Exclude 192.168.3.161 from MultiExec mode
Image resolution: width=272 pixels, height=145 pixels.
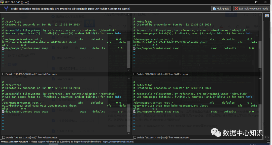click(135, 74)
